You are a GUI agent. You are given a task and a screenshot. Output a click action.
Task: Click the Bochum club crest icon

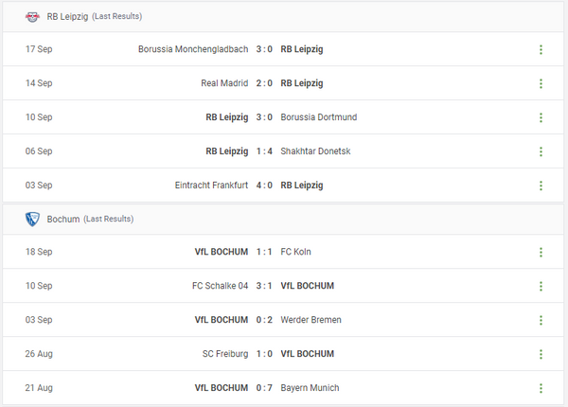click(x=32, y=219)
